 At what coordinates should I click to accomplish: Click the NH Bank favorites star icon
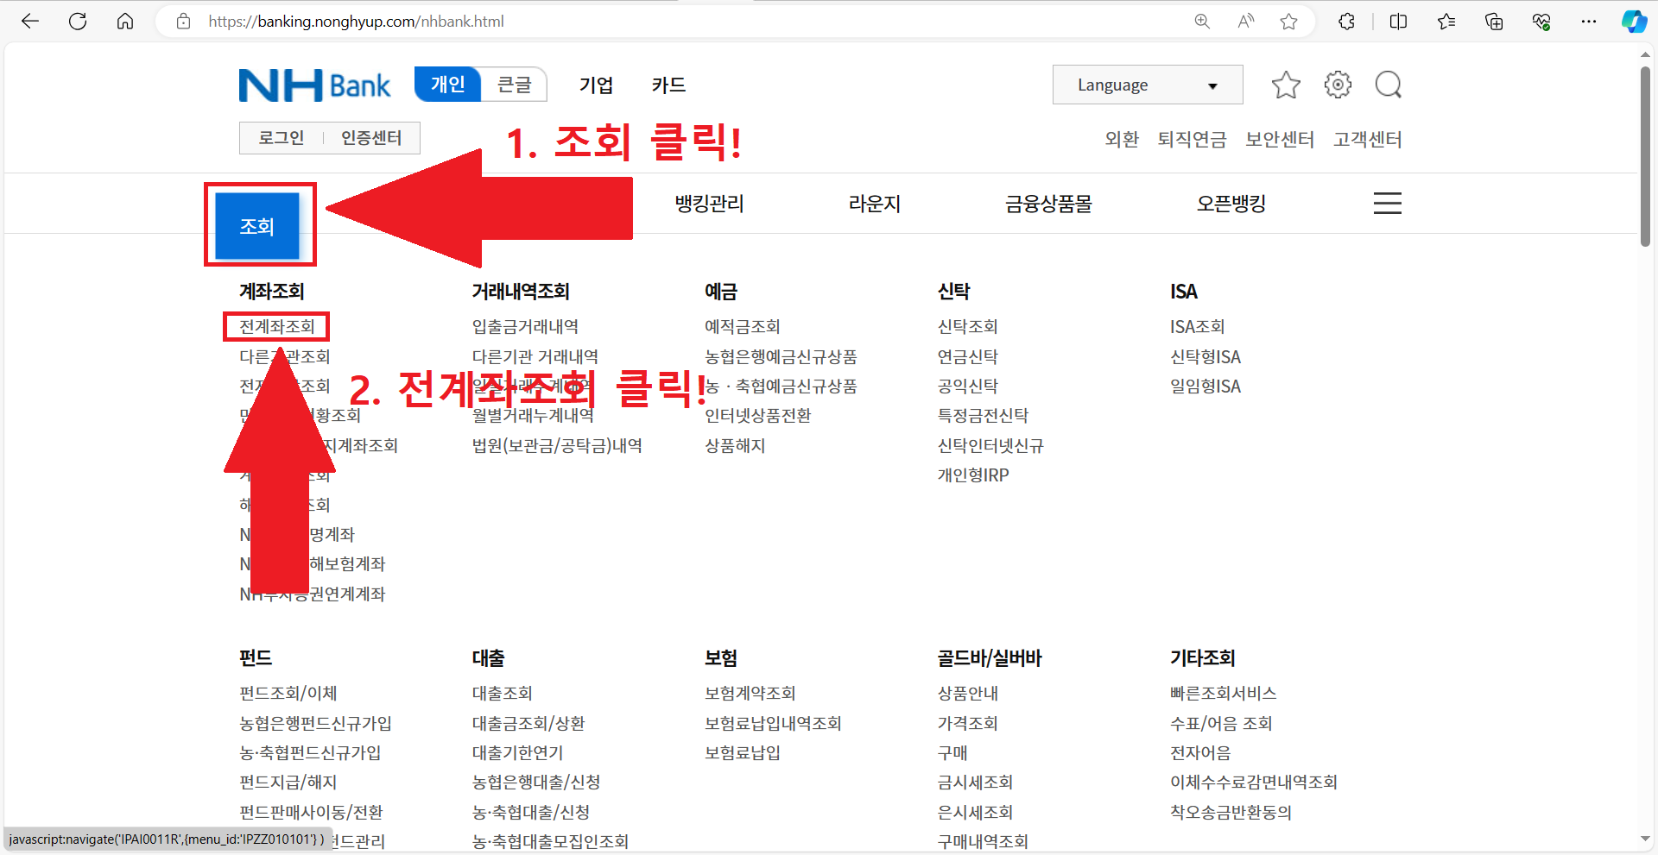[x=1286, y=85]
